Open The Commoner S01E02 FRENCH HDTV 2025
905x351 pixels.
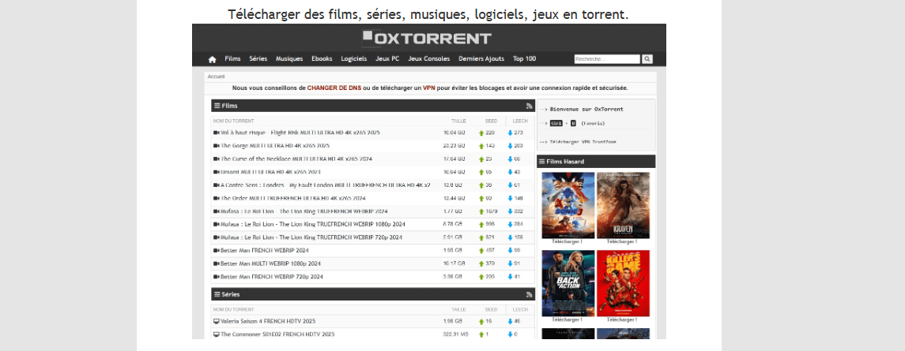click(x=277, y=334)
